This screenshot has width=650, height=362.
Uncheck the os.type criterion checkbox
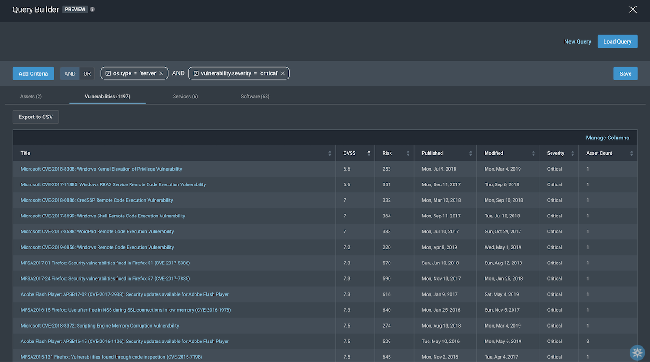click(108, 73)
